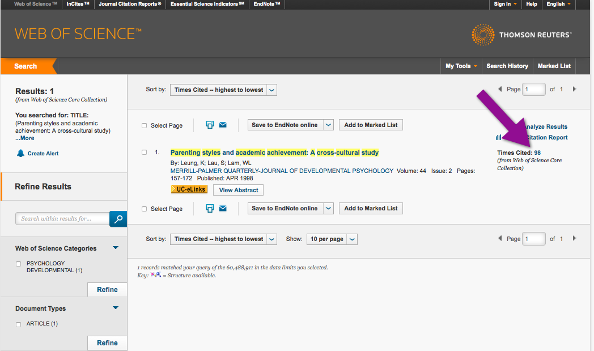Open the Merrill-Palmer Quarterly journal link

(x=282, y=171)
